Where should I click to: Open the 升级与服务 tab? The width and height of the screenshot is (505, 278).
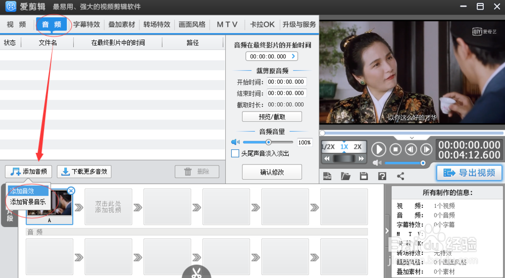pos(299,24)
